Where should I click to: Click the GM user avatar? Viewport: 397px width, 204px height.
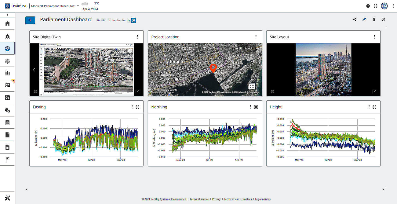[x=384, y=6]
